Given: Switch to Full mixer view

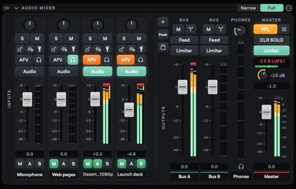Looking at the screenshot, I should click(x=271, y=8).
